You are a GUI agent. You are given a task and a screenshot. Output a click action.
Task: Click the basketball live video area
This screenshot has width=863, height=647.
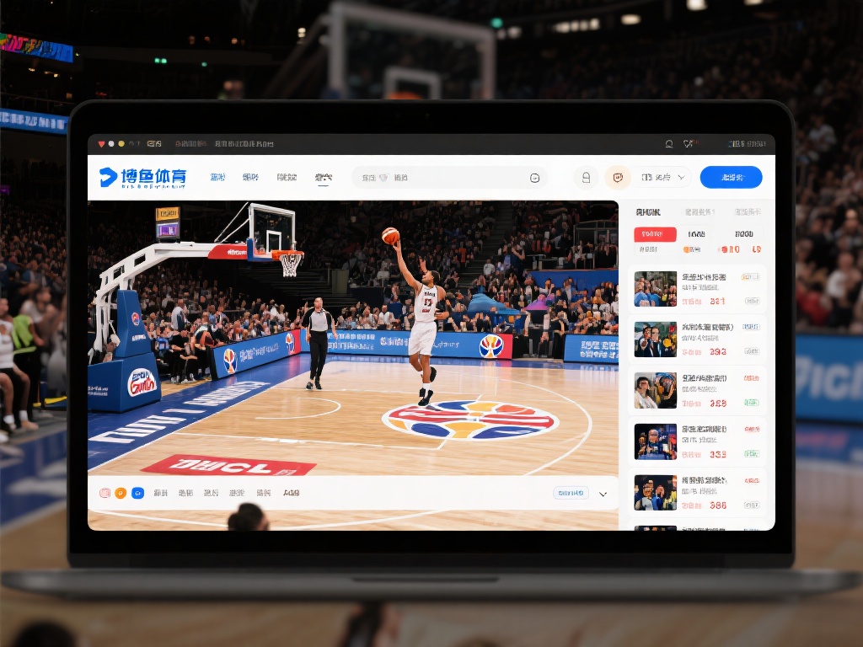tap(354, 337)
